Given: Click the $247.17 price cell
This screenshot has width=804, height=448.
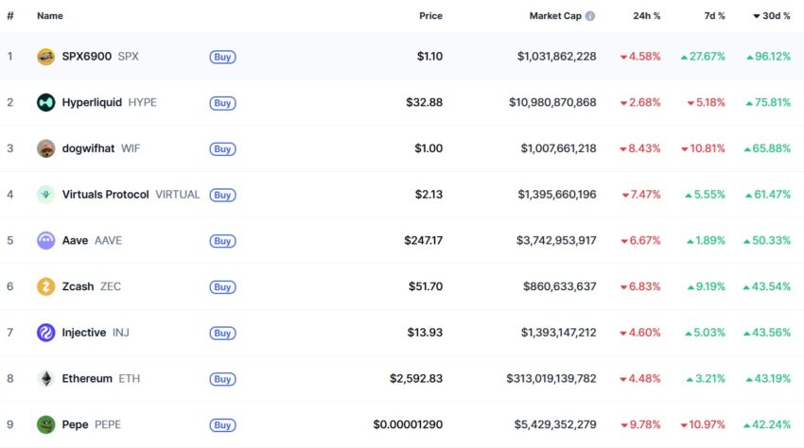Looking at the screenshot, I should point(423,240).
